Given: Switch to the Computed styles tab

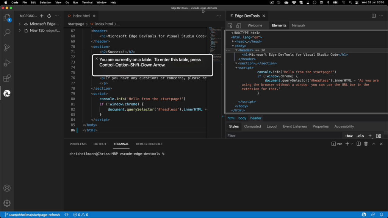Looking at the screenshot, I should click(252, 126).
